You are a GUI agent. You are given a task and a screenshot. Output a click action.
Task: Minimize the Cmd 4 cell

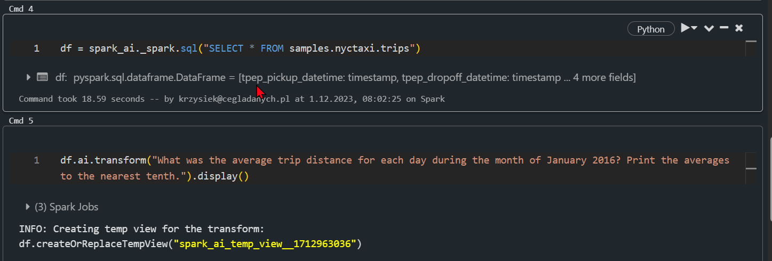coord(724,28)
